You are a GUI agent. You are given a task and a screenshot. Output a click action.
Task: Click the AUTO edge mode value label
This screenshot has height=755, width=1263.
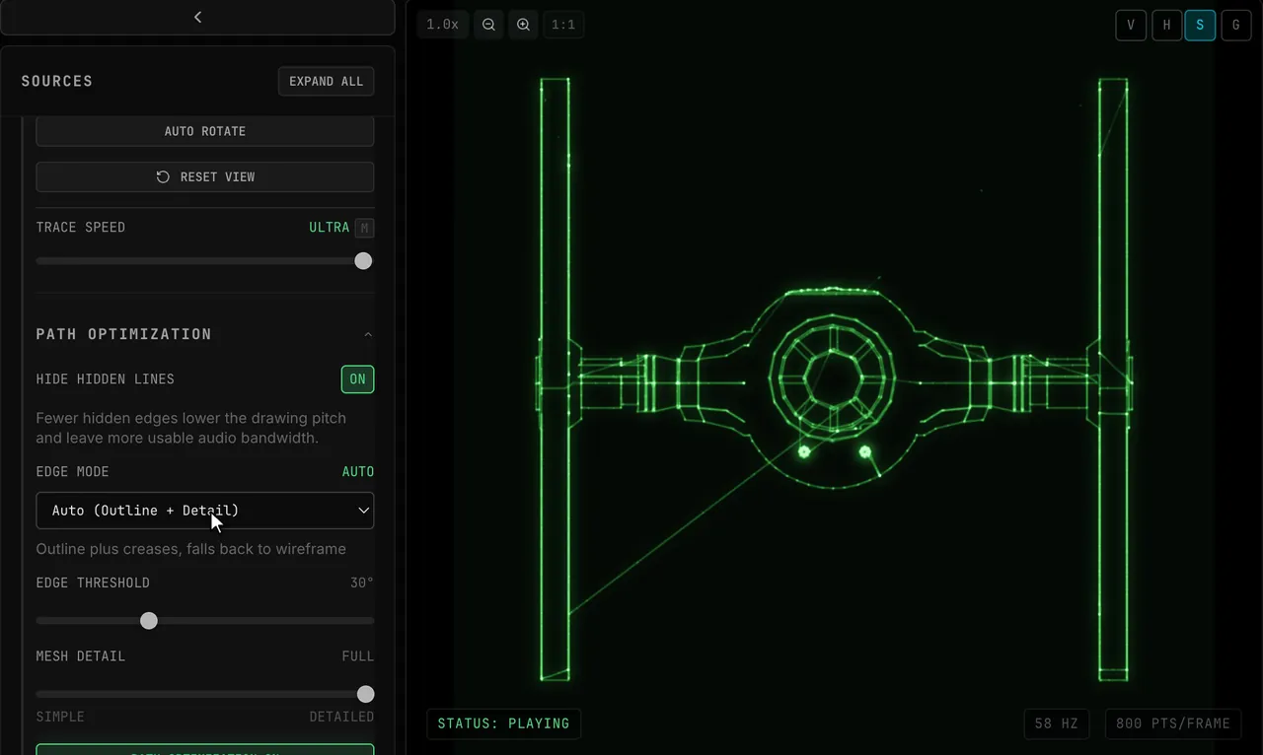tap(358, 472)
